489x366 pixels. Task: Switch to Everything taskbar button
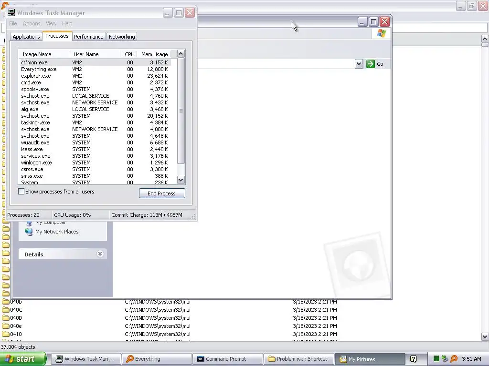(x=157, y=359)
